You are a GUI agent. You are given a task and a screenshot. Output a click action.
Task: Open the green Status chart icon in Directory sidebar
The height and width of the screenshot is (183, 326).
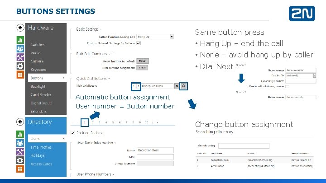(20, 134)
